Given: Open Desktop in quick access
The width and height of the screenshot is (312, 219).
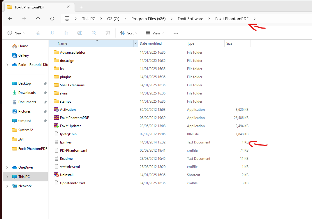Looking at the screenshot, I should (22, 83).
